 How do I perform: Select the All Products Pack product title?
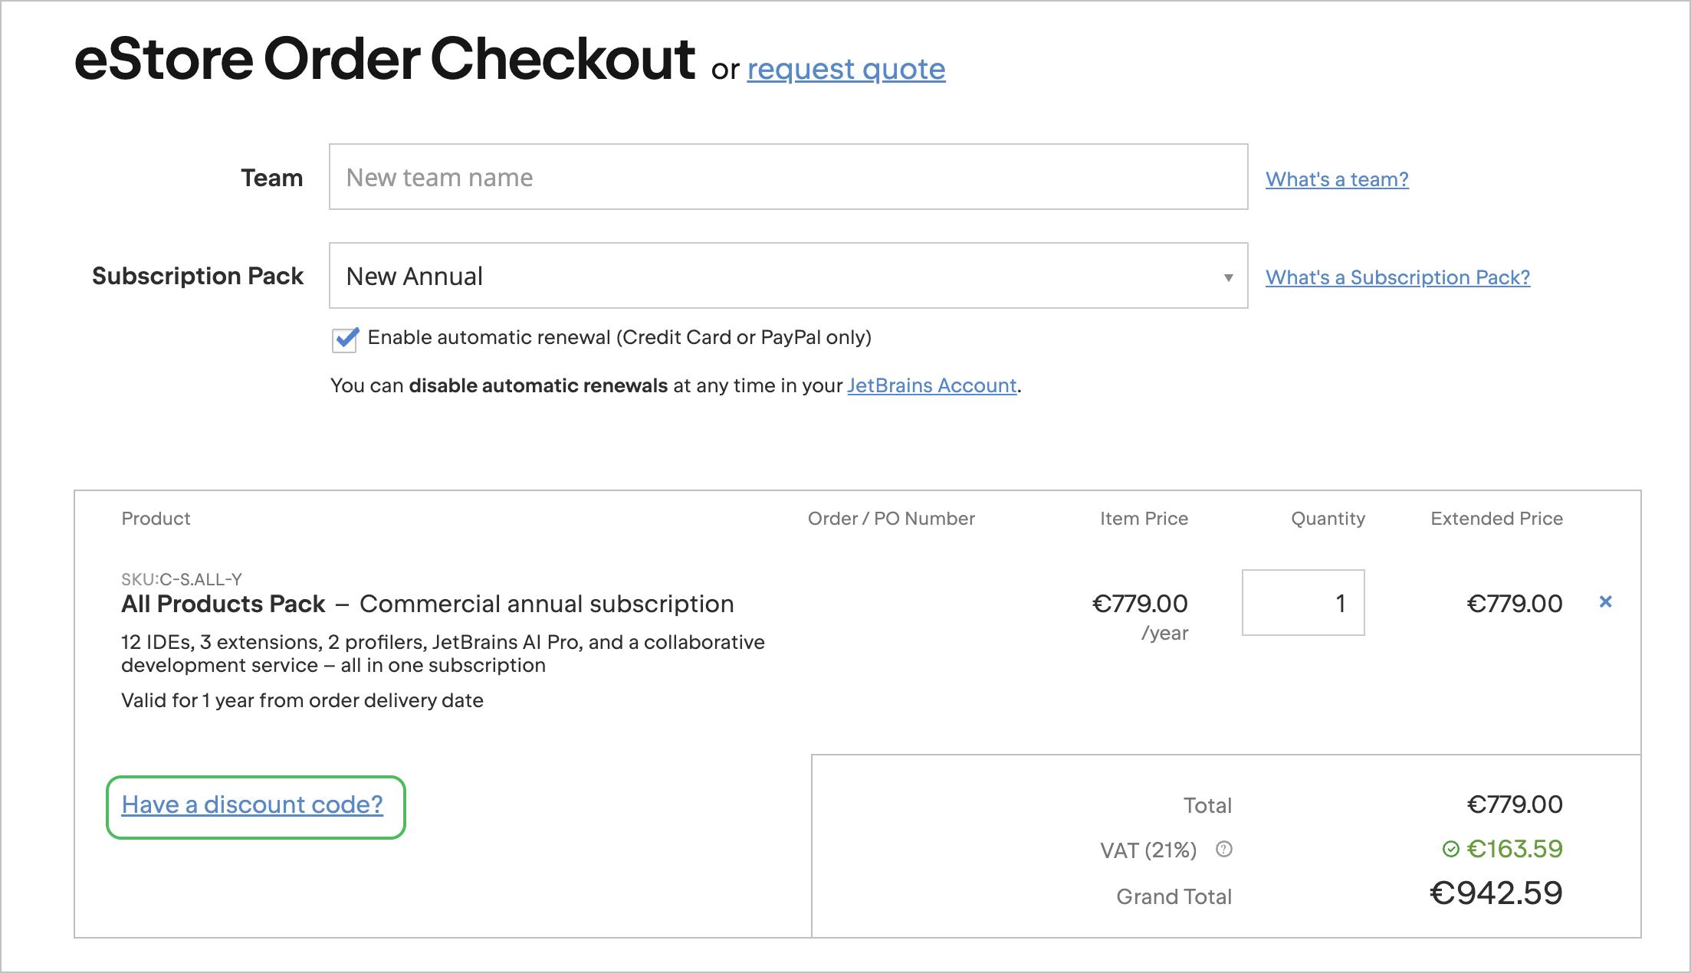coord(222,604)
